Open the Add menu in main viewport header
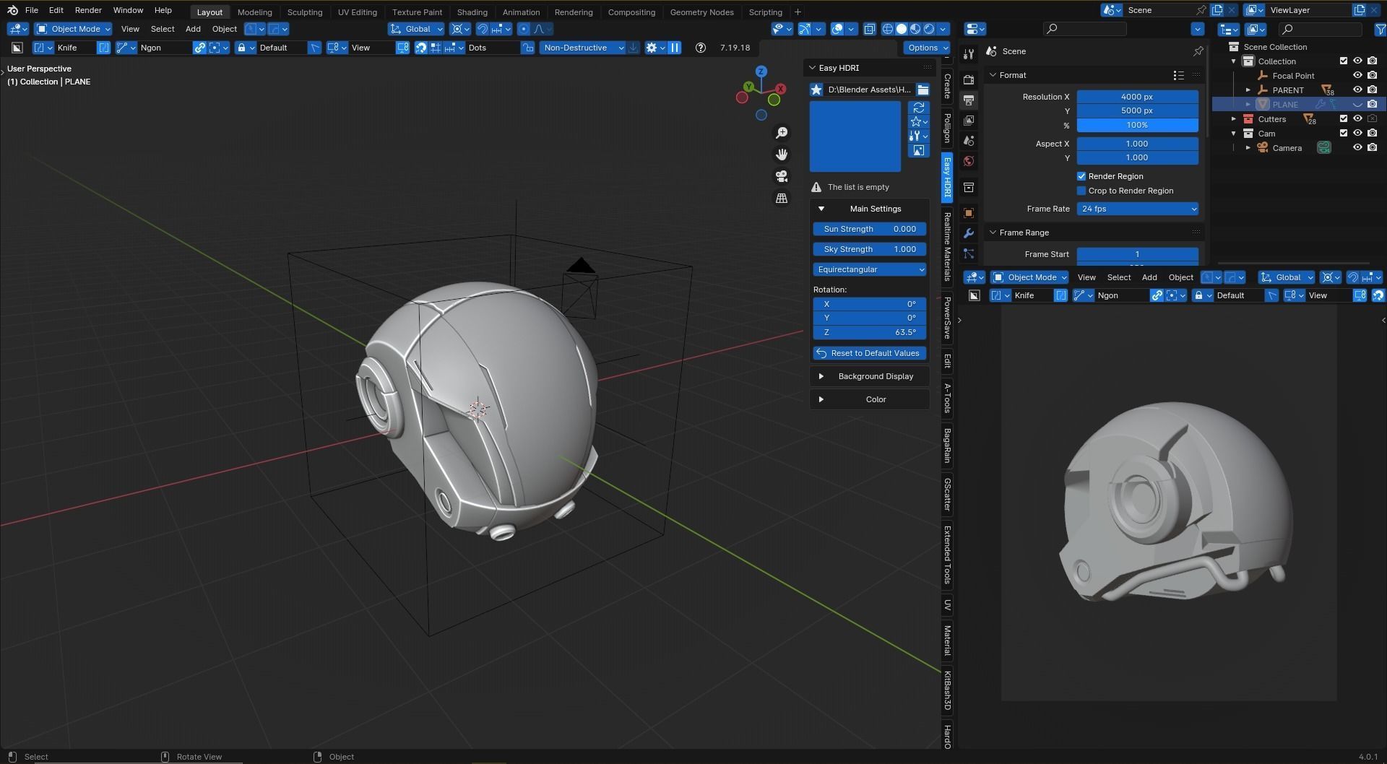This screenshot has height=764, width=1387. (193, 30)
